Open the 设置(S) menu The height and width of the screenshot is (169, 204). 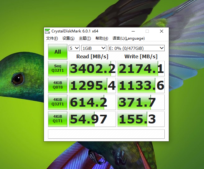click(68, 38)
